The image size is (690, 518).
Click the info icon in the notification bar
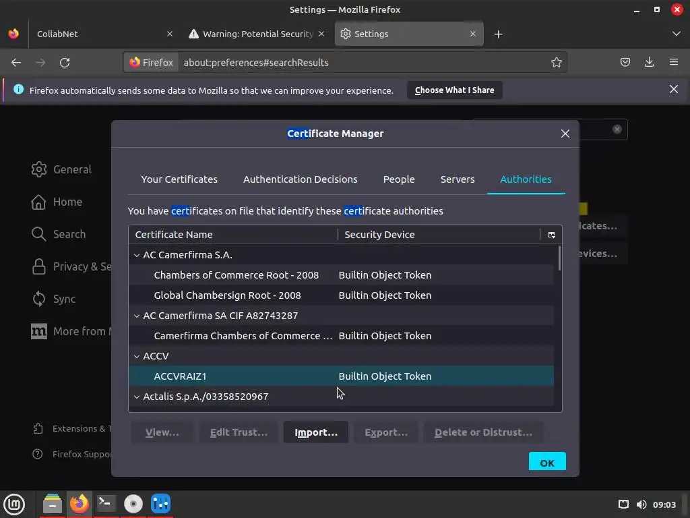click(18, 90)
